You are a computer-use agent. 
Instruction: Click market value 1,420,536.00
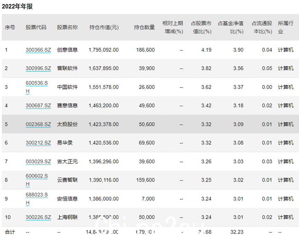(x=104, y=143)
